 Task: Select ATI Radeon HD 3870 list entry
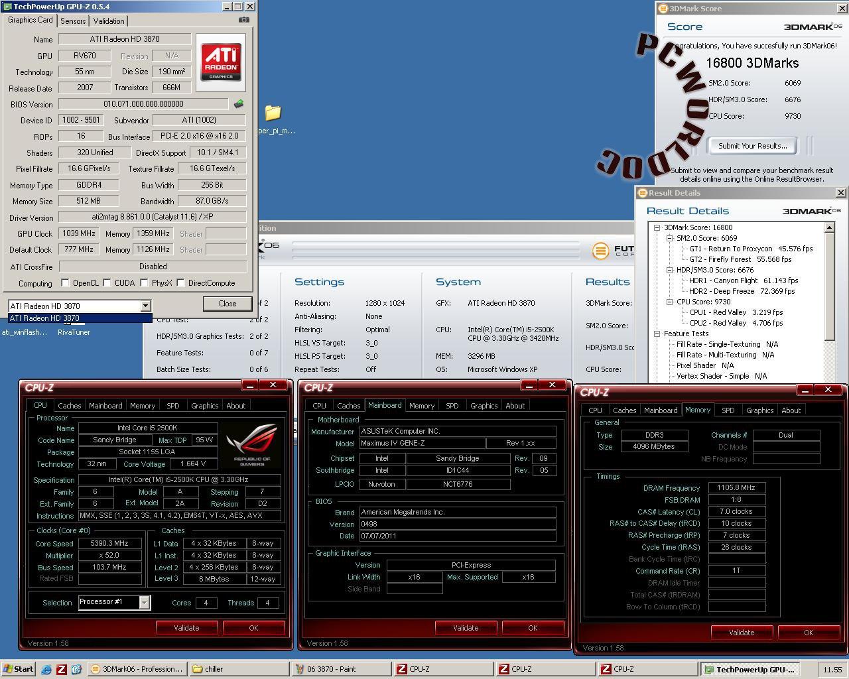click(80, 318)
